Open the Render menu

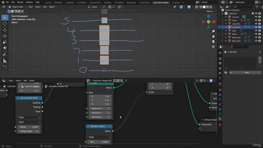coord(20,2)
